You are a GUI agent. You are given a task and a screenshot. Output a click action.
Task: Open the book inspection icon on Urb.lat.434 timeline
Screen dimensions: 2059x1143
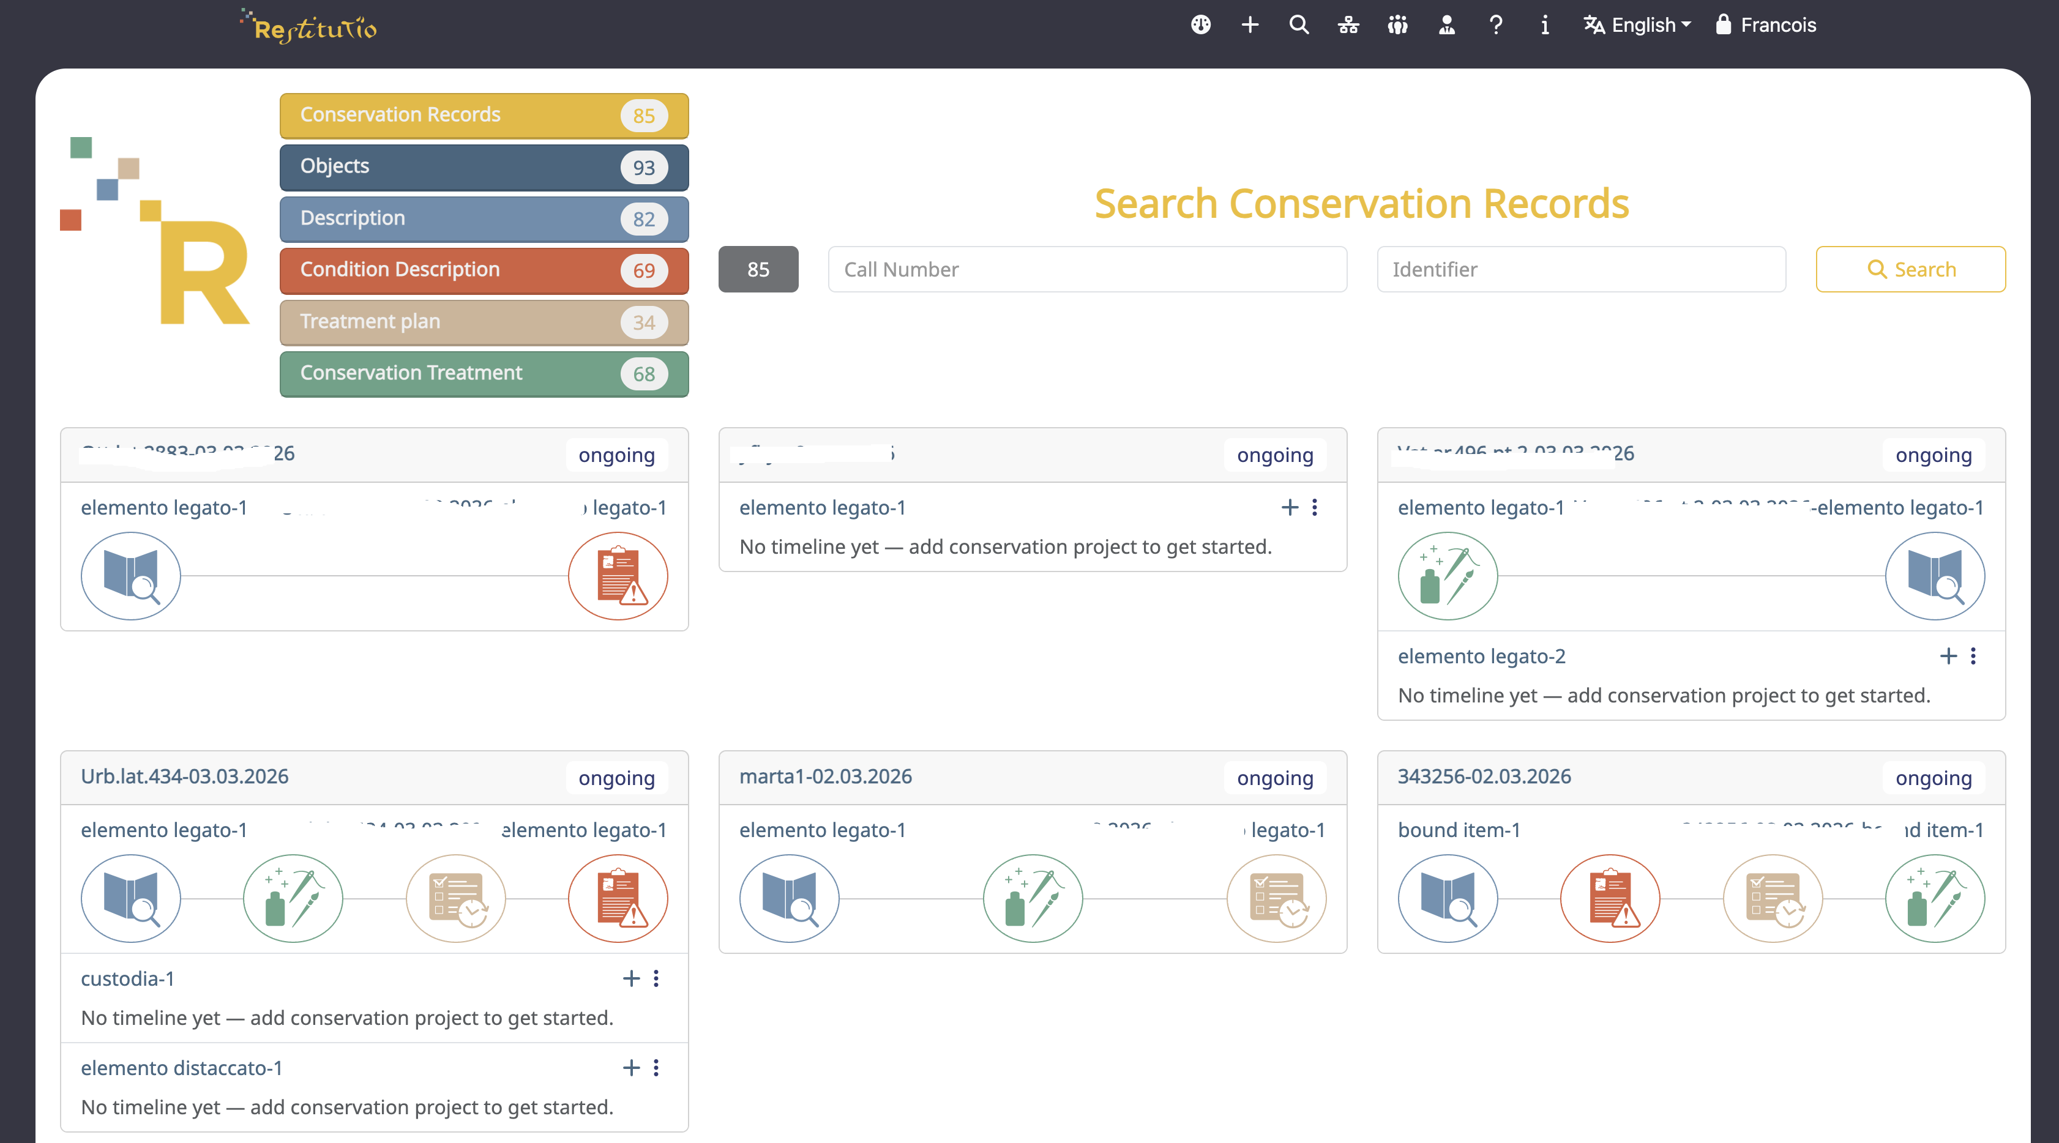130,898
